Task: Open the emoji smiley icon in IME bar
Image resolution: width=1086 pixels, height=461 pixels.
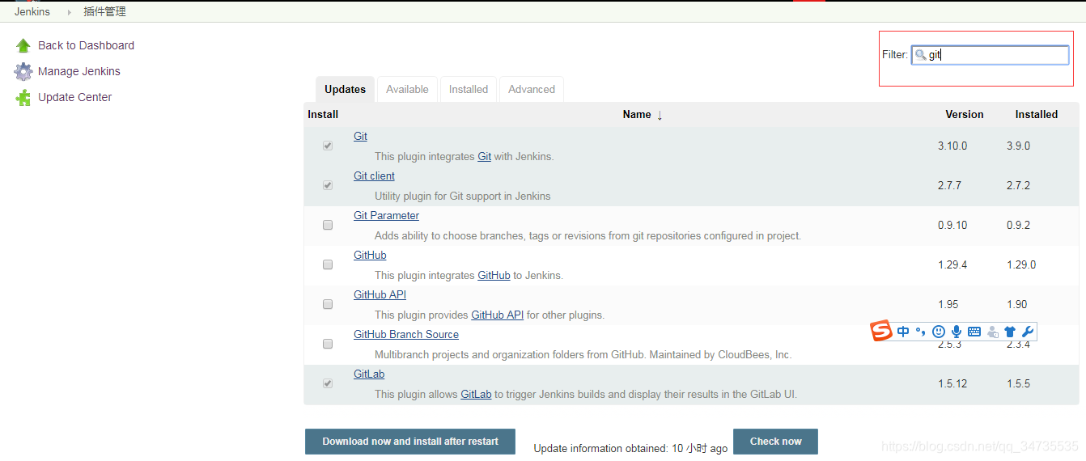Action: [939, 332]
